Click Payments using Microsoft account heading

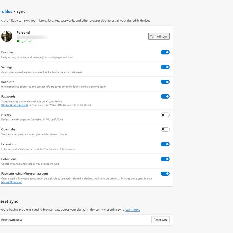tap(25, 174)
